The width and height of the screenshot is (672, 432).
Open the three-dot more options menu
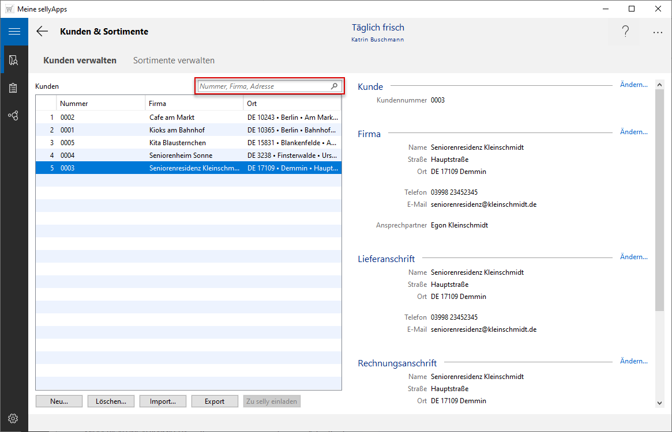click(x=658, y=32)
